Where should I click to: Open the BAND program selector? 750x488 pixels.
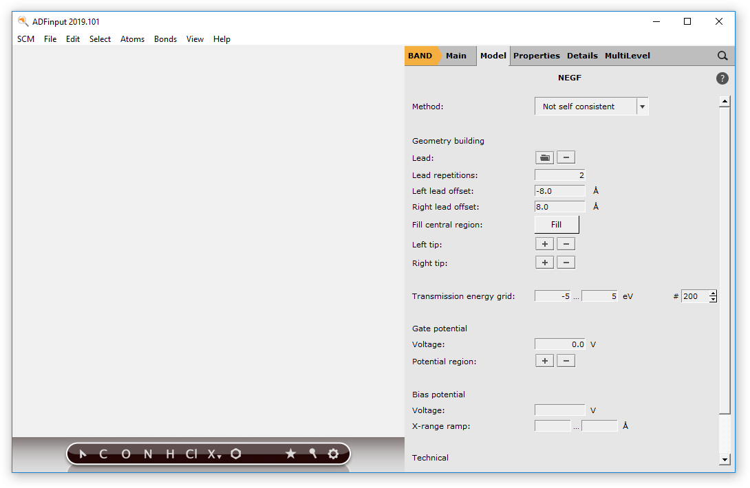tap(420, 56)
